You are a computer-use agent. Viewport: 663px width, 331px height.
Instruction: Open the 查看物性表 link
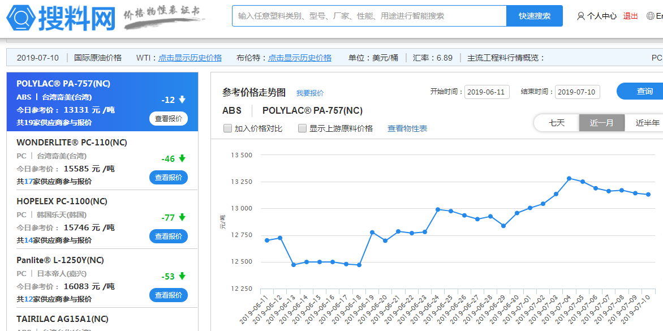pyautogui.click(x=407, y=128)
